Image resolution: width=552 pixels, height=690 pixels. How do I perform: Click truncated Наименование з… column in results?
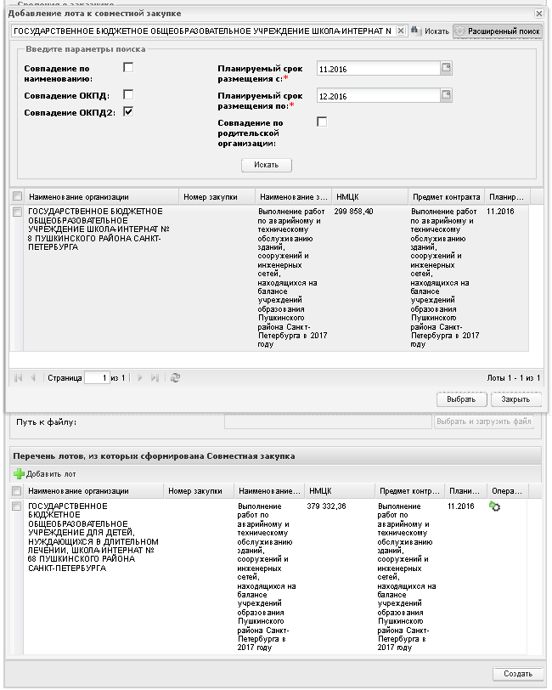[293, 196]
